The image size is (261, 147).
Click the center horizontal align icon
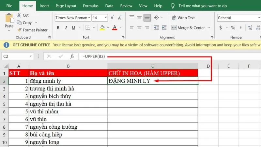coord(139,28)
